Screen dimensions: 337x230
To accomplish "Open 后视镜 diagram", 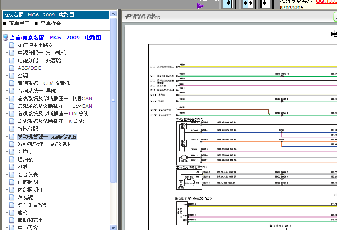I will click(25, 197).
